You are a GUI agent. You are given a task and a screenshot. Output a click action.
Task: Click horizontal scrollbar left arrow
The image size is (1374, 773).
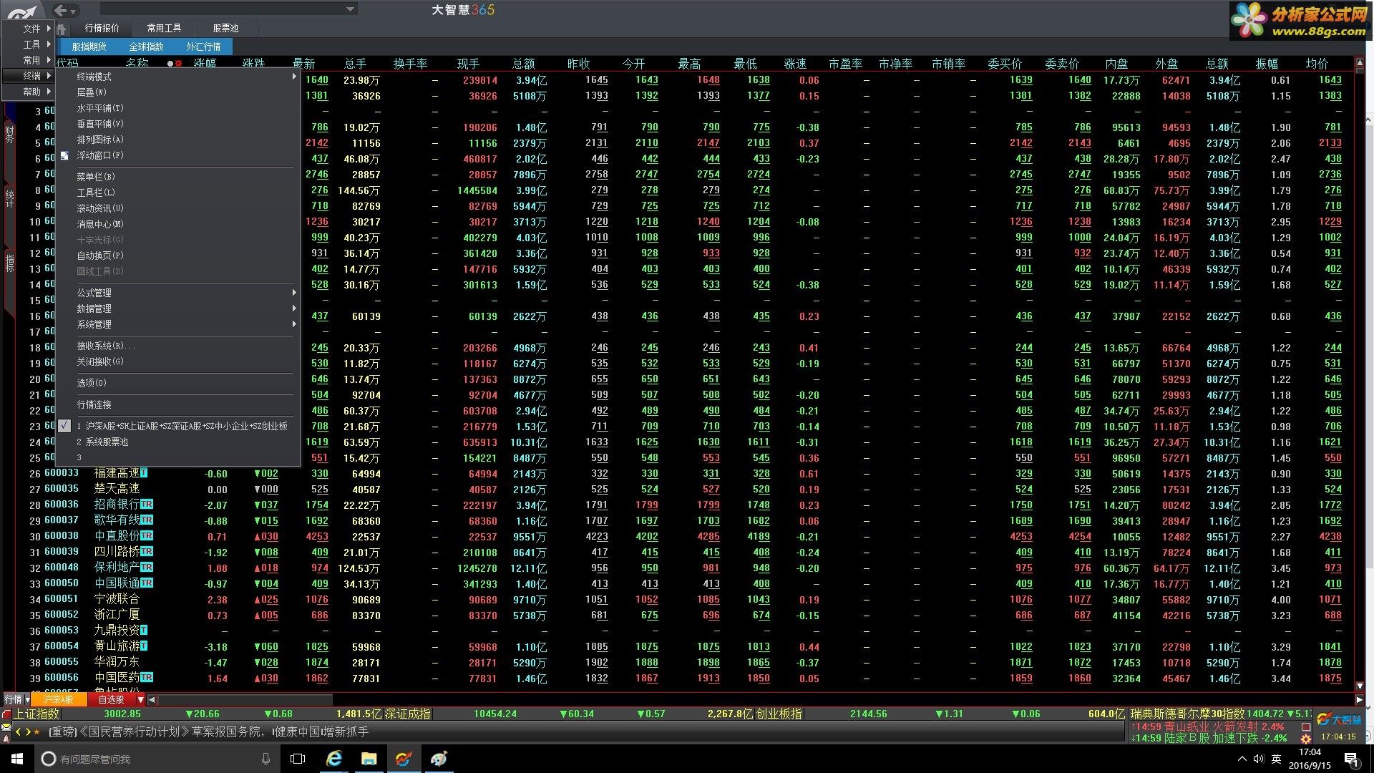[152, 699]
